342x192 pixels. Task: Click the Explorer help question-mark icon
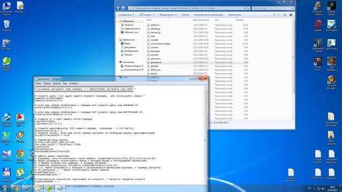[x=291, y=14]
